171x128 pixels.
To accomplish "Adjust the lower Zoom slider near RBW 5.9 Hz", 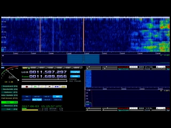I will 158,110.
